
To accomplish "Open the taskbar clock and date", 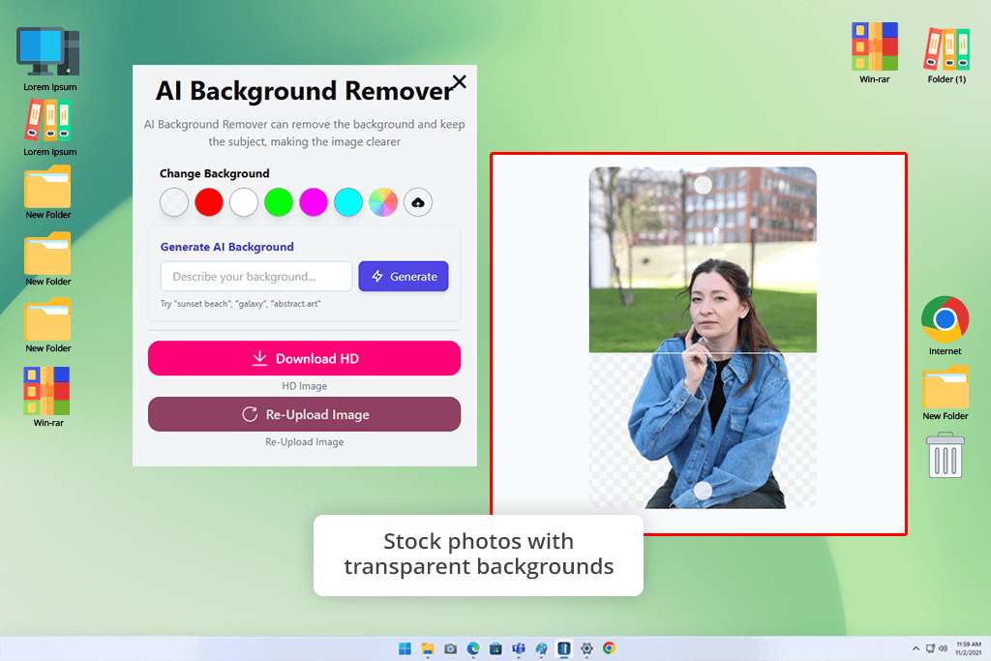I will [x=968, y=648].
